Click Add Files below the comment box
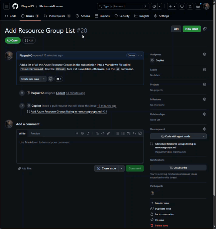 (x=25, y=168)
